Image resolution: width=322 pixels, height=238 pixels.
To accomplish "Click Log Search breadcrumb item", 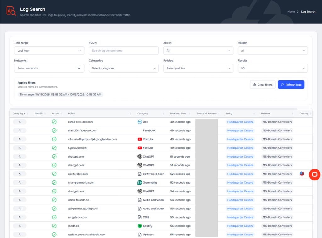I will coord(308,12).
